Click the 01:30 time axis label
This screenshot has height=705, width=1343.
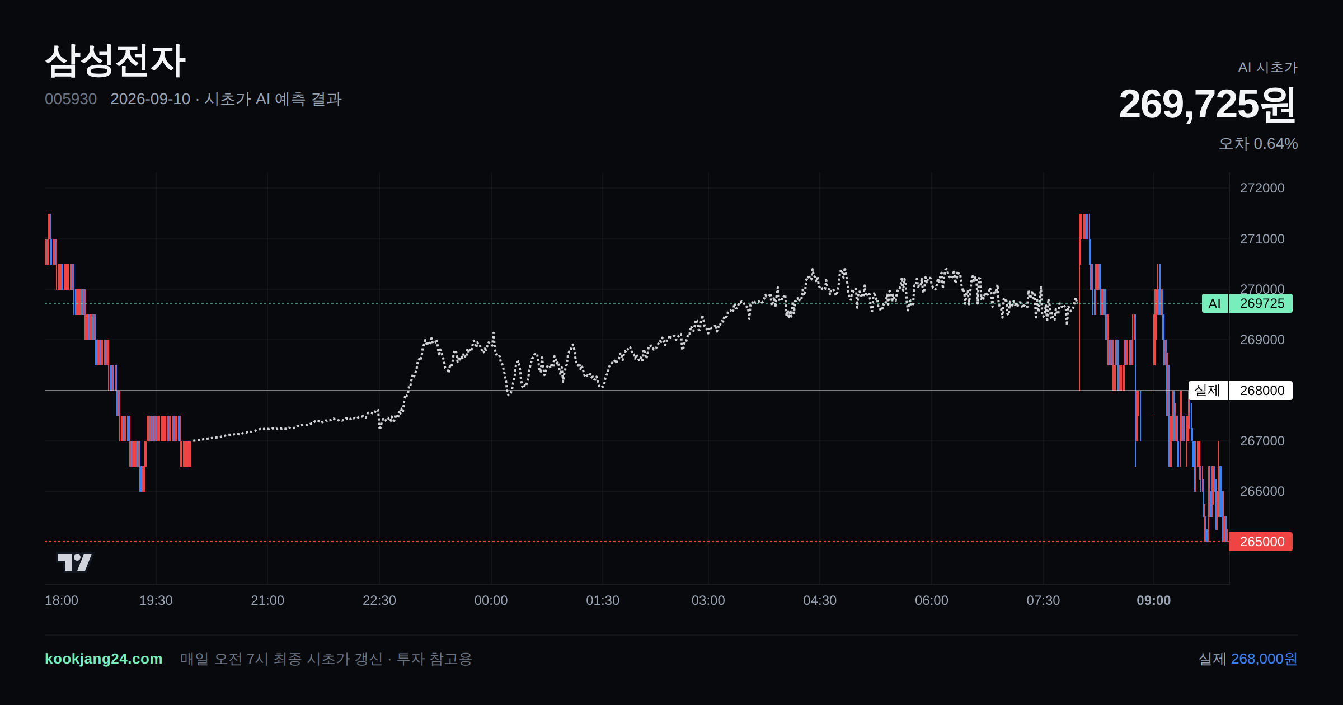[603, 600]
